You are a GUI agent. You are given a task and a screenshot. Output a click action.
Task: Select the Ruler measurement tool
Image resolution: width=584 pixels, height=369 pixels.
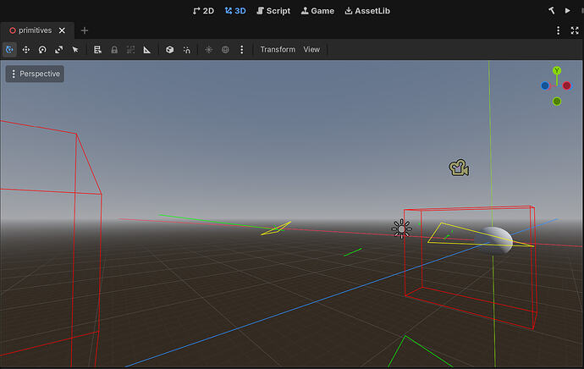pos(147,50)
